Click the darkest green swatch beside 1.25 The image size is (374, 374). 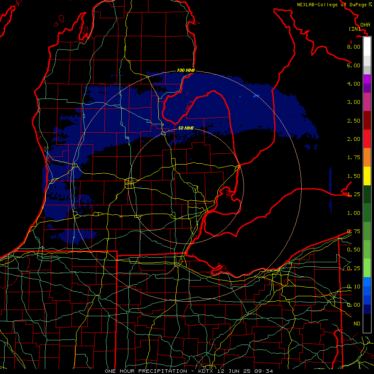(367, 194)
